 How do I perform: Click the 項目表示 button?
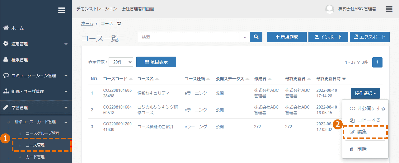(x=156, y=62)
